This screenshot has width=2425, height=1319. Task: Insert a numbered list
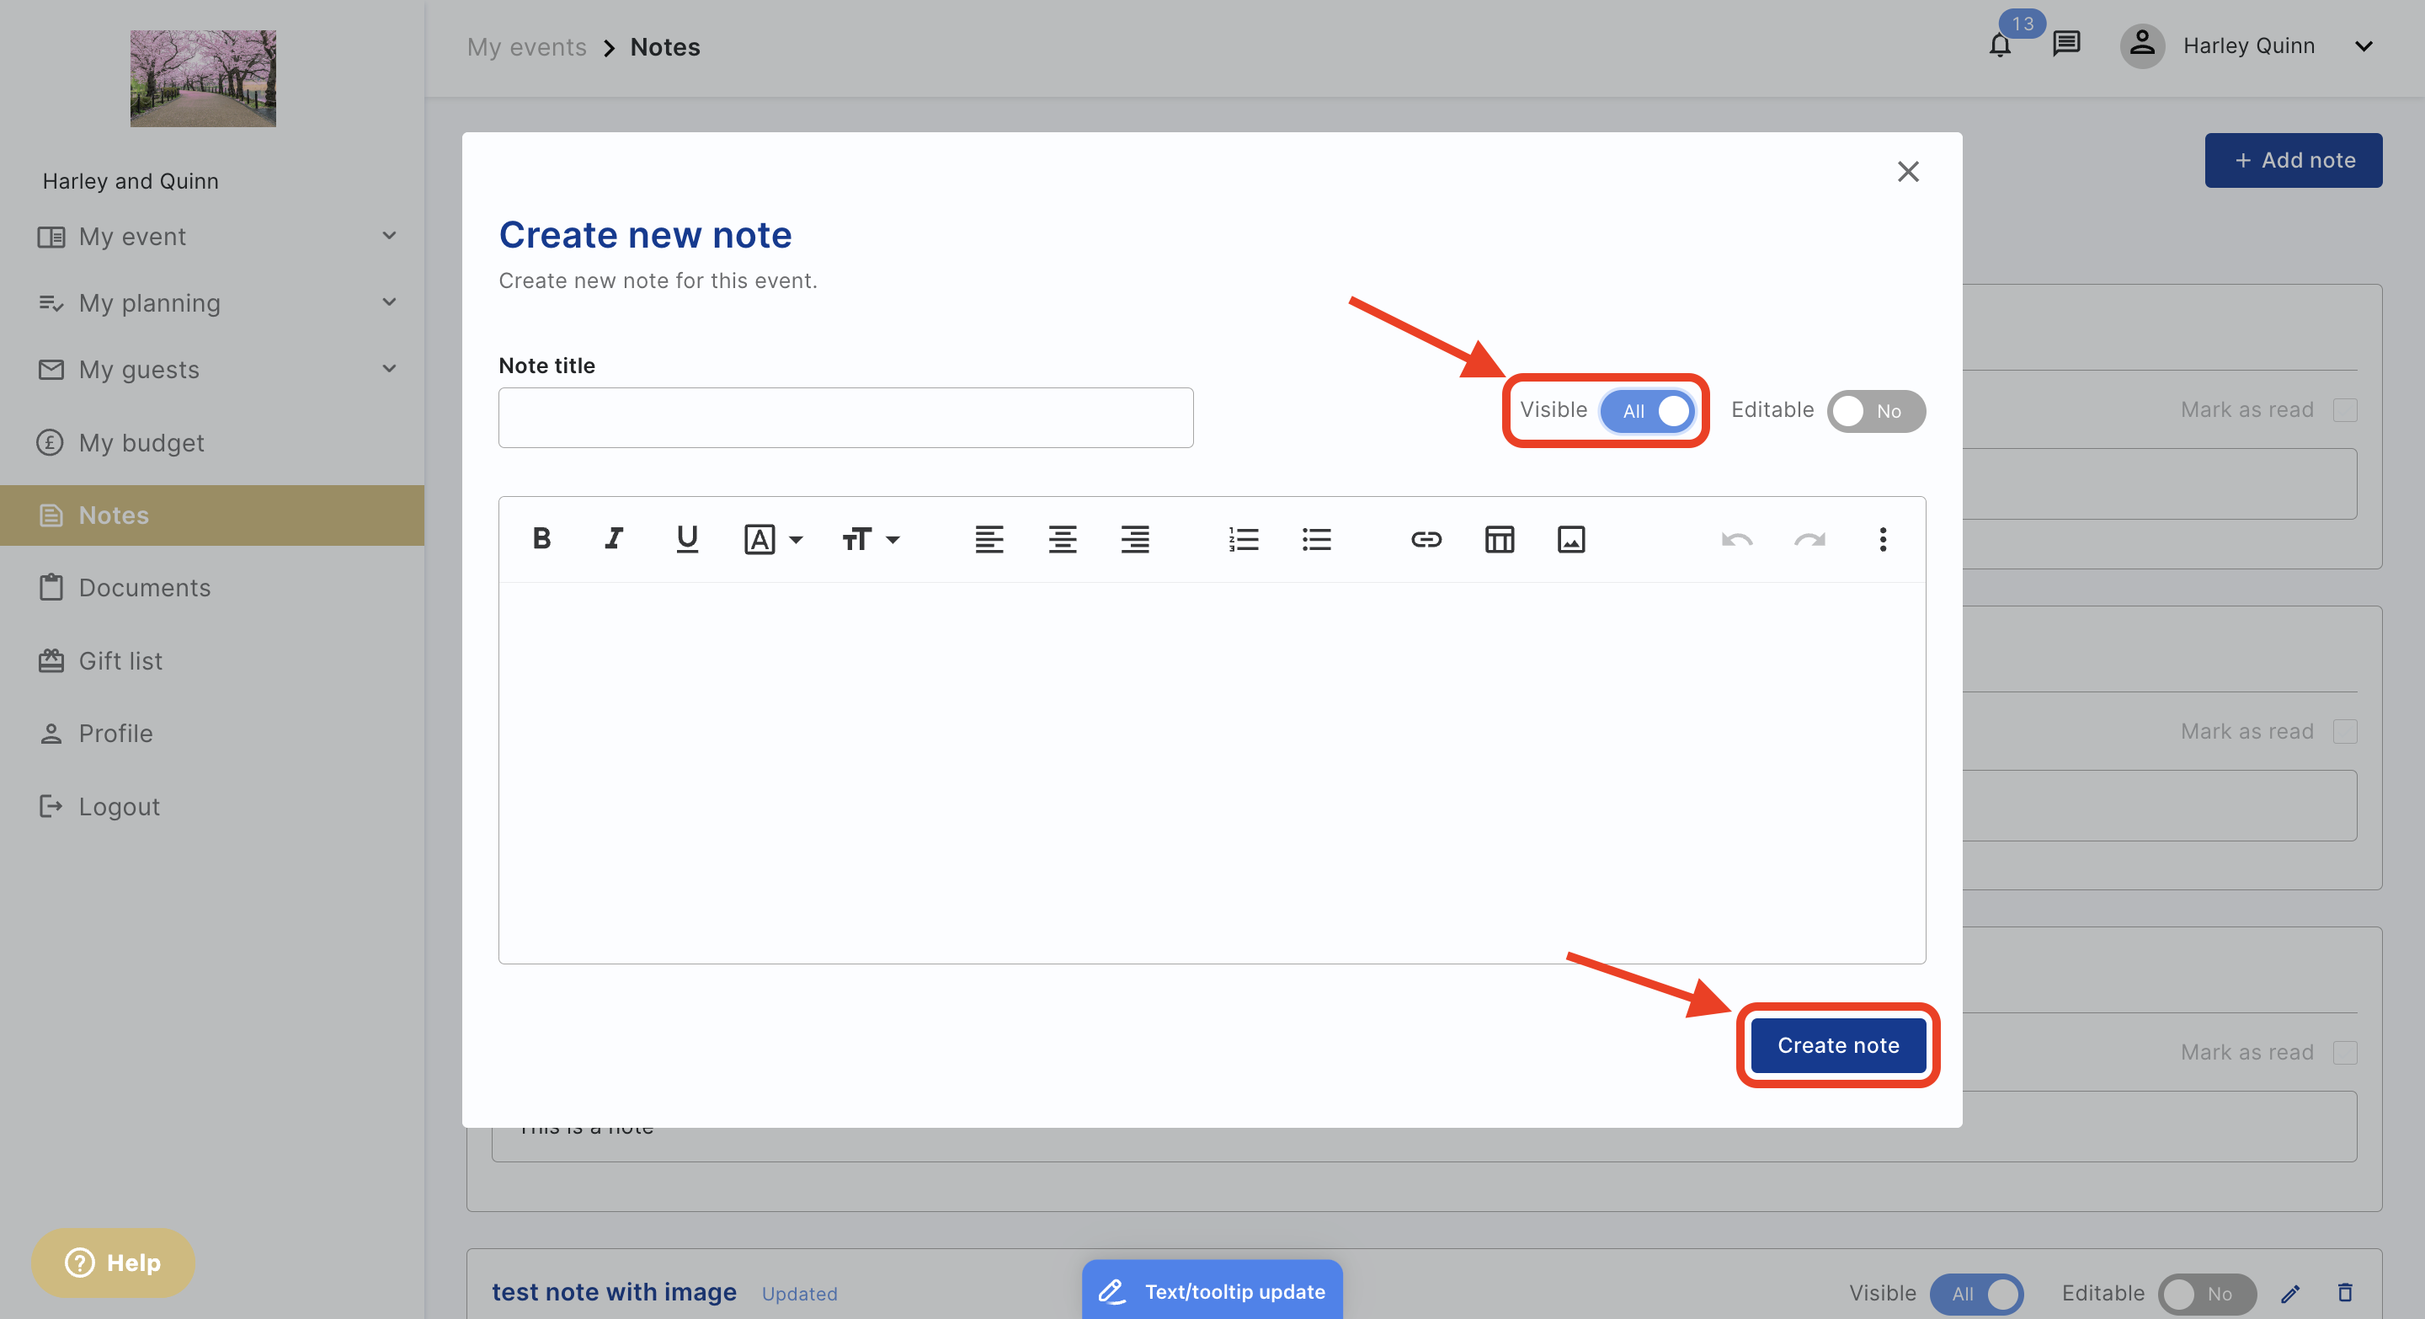1244,539
